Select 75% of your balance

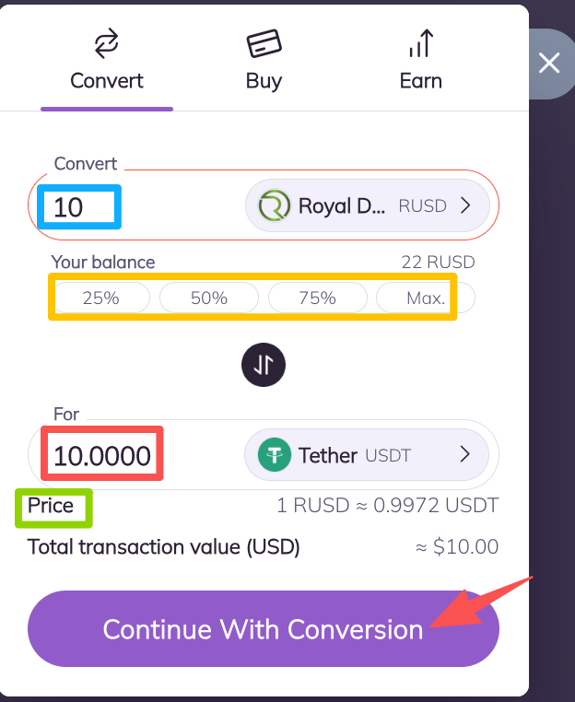[317, 298]
